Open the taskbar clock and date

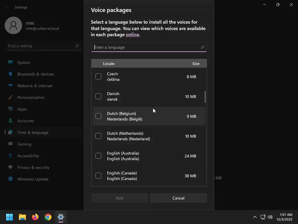coord(284,217)
